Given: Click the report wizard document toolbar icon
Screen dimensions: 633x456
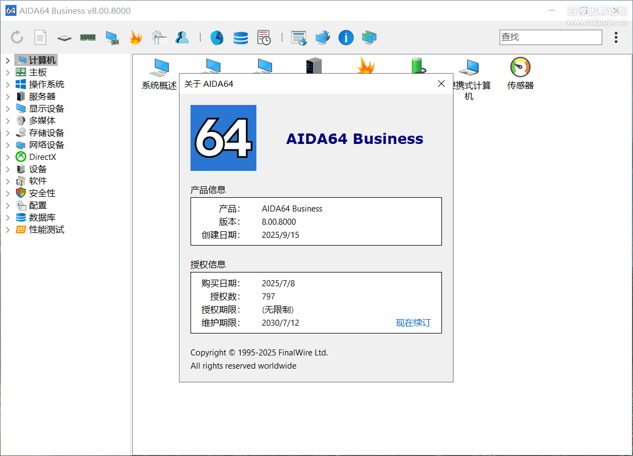Looking at the screenshot, I should point(40,37).
